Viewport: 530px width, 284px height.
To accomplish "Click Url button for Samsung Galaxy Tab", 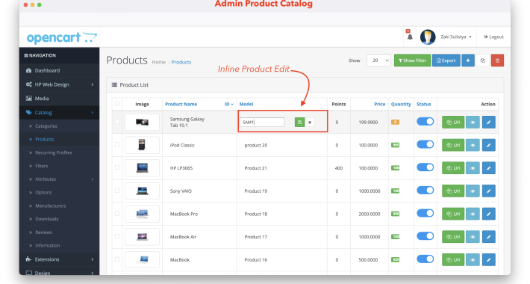I will click(x=453, y=123).
